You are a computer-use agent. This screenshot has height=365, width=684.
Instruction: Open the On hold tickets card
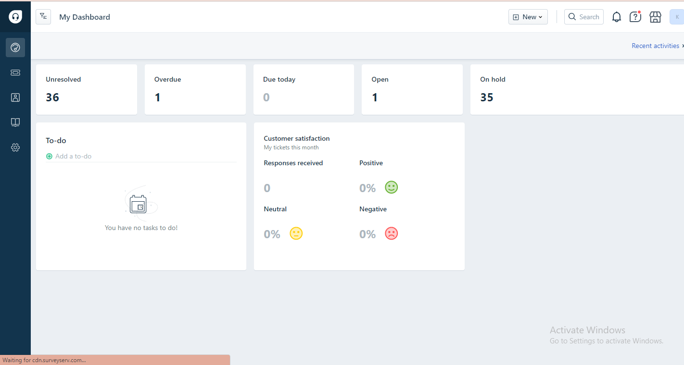point(577,90)
